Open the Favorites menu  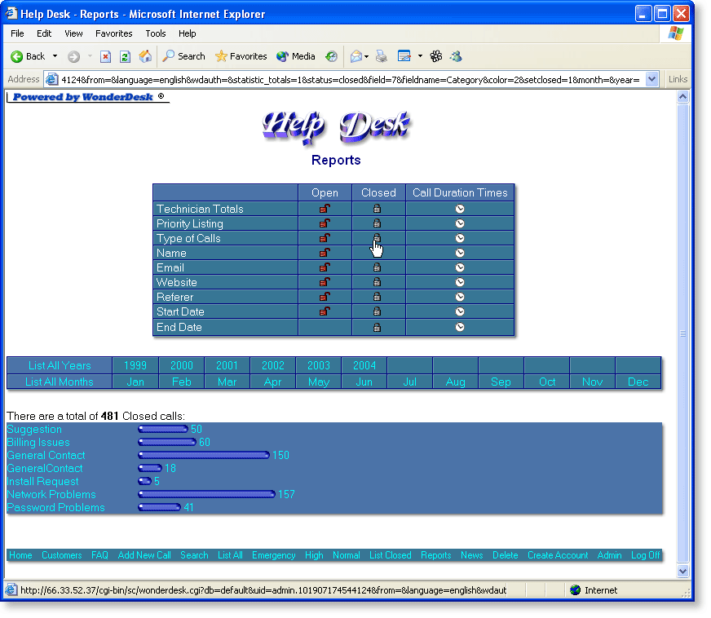tap(114, 33)
